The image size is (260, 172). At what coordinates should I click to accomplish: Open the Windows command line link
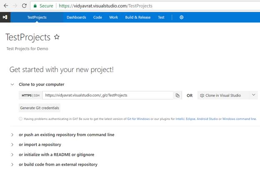tap(239, 119)
